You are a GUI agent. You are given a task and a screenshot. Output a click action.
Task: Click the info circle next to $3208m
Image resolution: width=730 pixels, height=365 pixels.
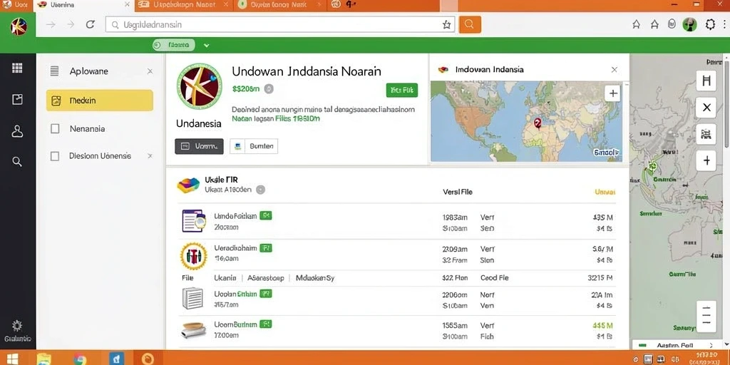point(269,88)
